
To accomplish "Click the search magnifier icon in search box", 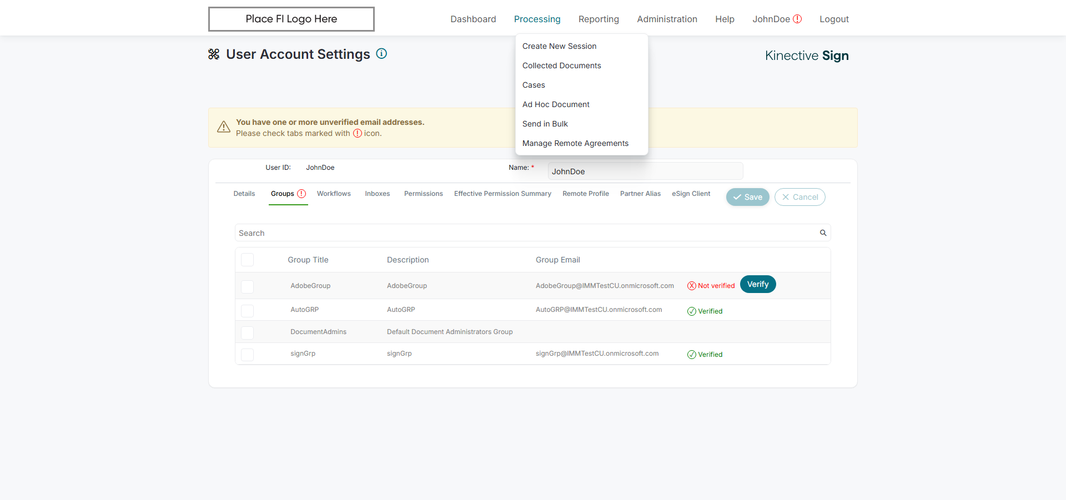I will (x=823, y=233).
